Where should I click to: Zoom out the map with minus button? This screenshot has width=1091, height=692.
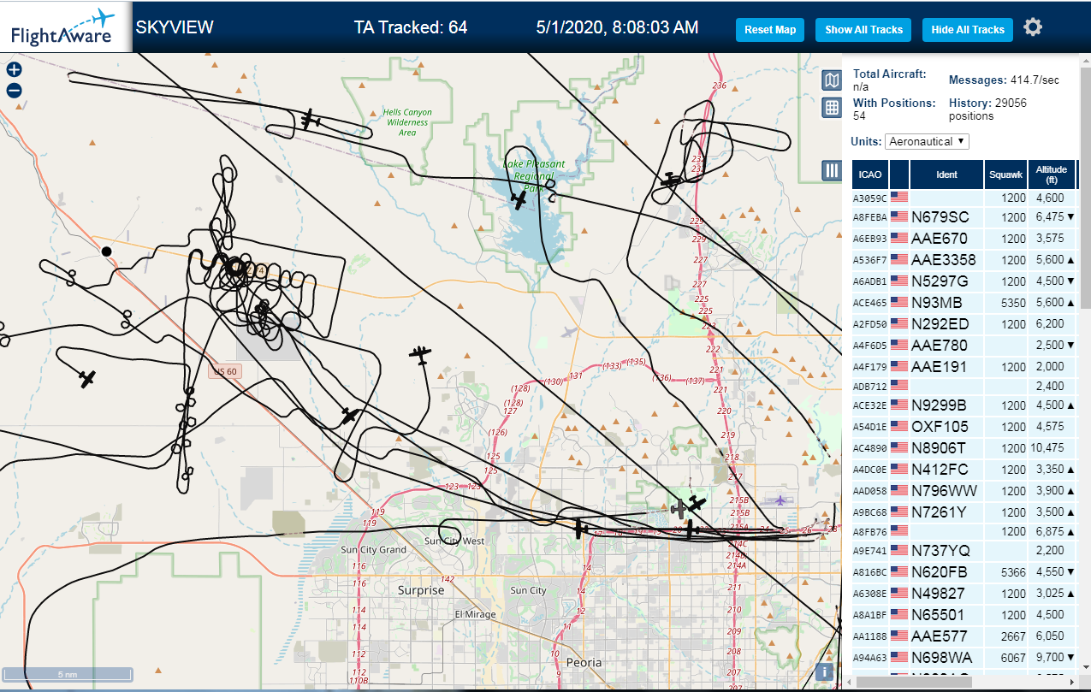[14, 91]
